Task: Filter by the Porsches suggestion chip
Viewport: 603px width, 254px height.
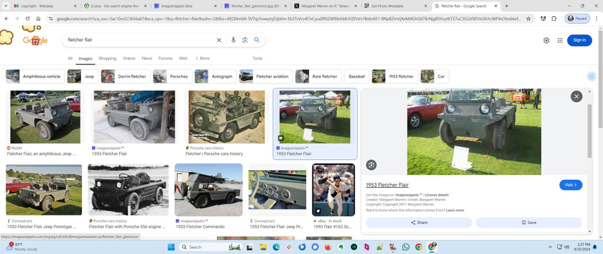Action: coord(172,76)
